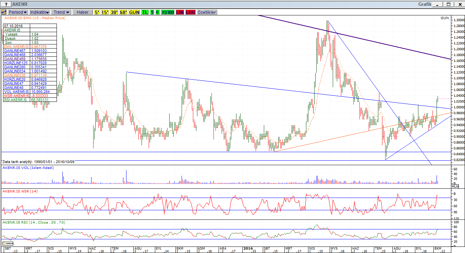Click the RSI AKENR.IS row in data box
The image size is (465, 253).
point(16,100)
